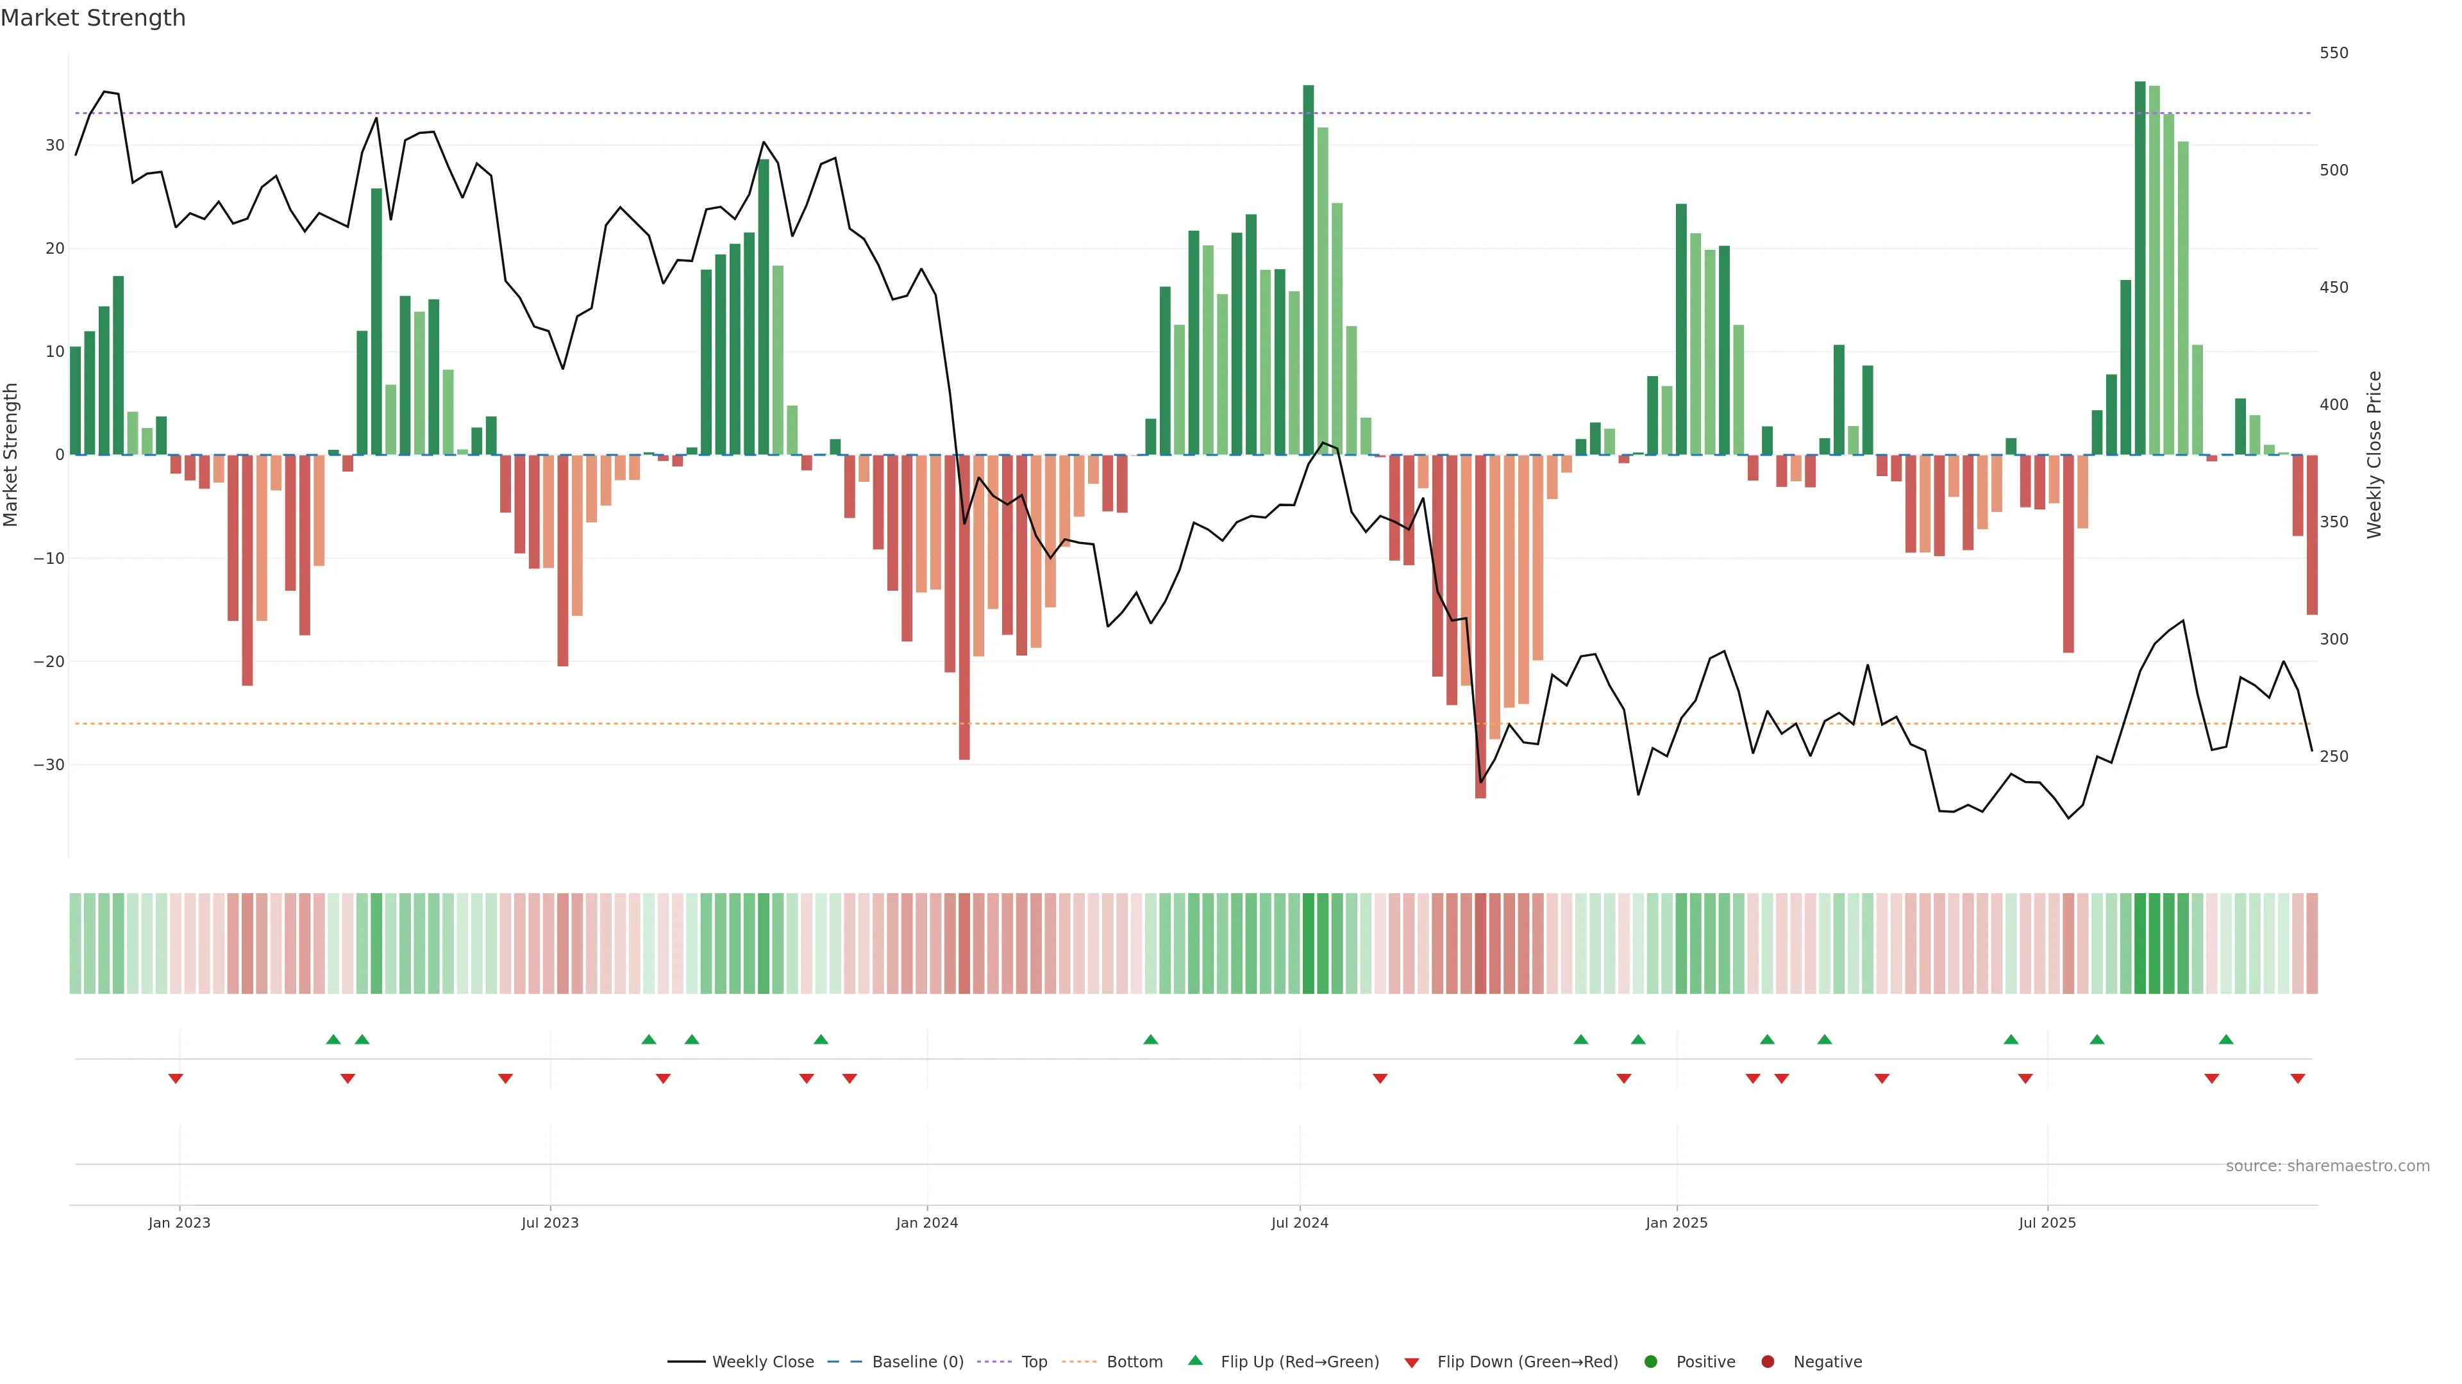Screen dimensions: 2462x1384
Task: Click the Negative red circle legend icon
Action: point(1767,1362)
